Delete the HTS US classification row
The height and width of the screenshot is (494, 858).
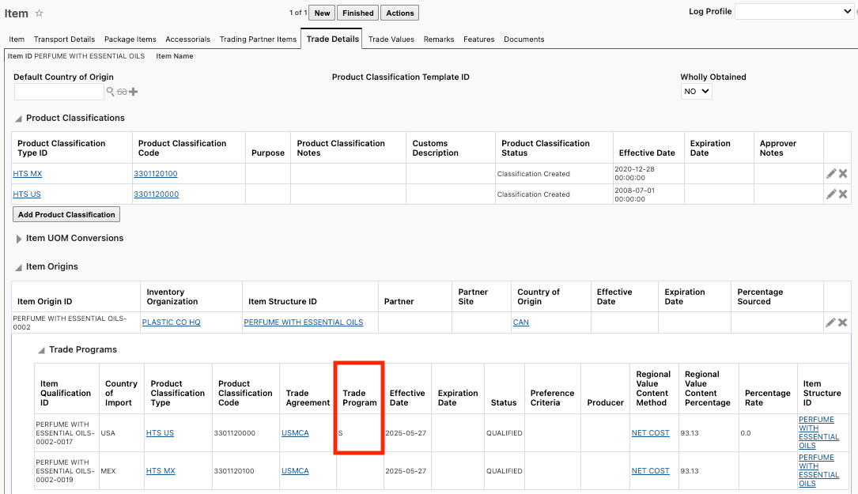pyautogui.click(x=841, y=194)
